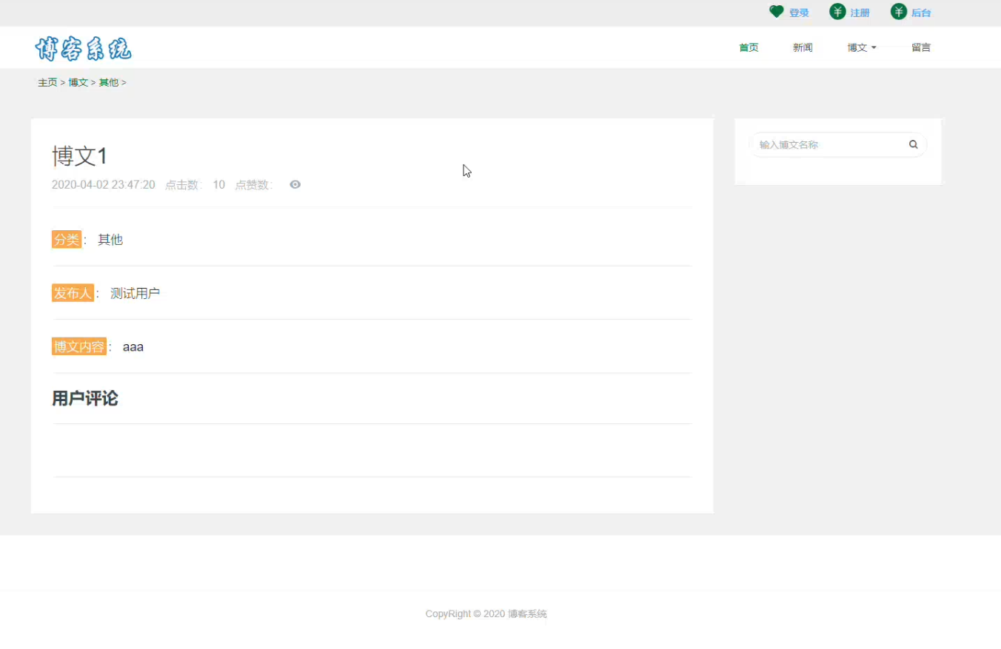Click the 点击数 label
Screen dimensions: 1001x649
(x=184, y=185)
